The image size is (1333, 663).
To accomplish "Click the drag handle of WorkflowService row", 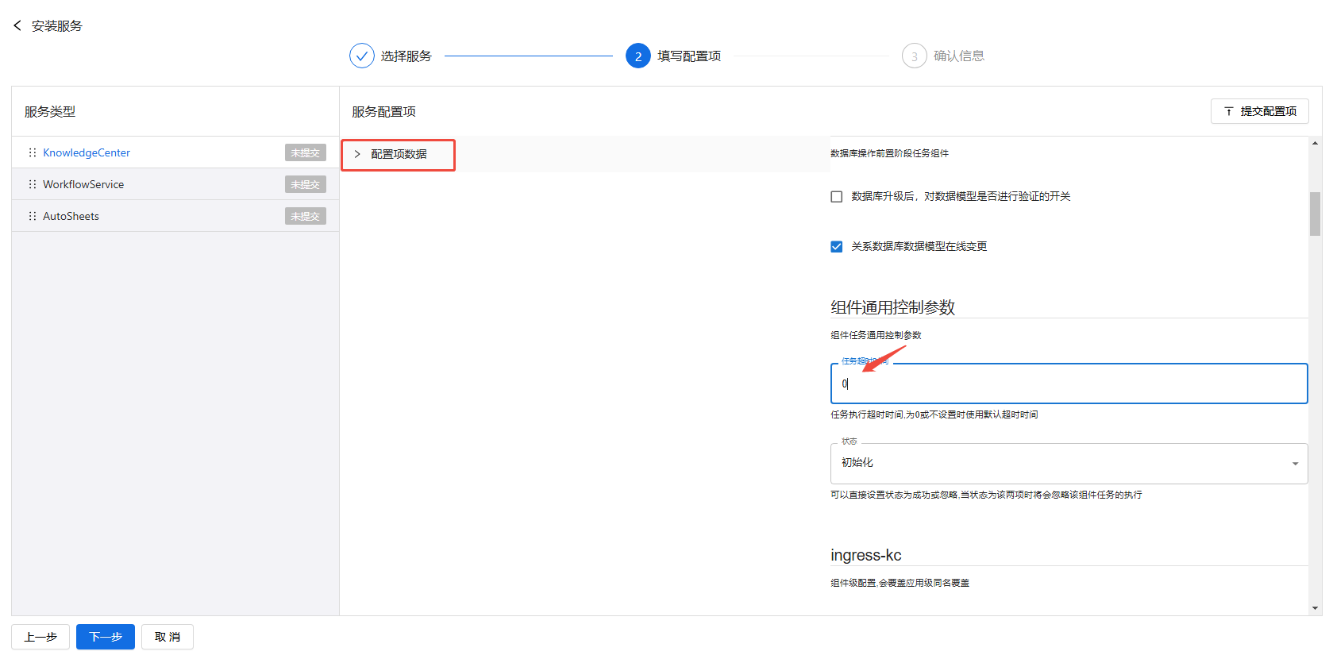I will pos(33,184).
